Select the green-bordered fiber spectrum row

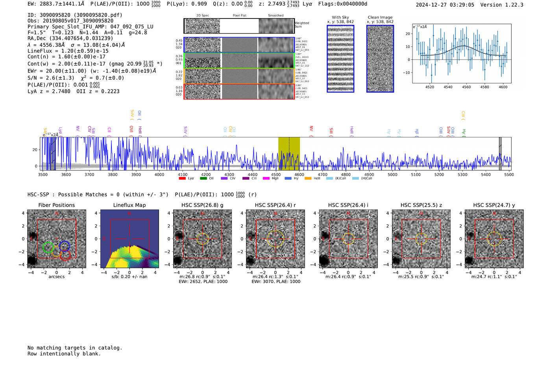point(239,61)
